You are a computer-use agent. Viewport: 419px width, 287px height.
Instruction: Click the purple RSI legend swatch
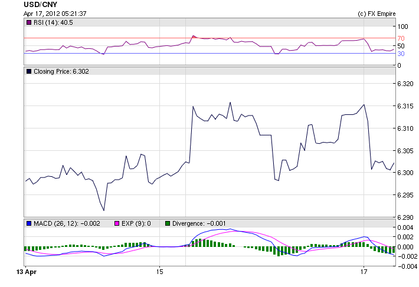coord(29,22)
